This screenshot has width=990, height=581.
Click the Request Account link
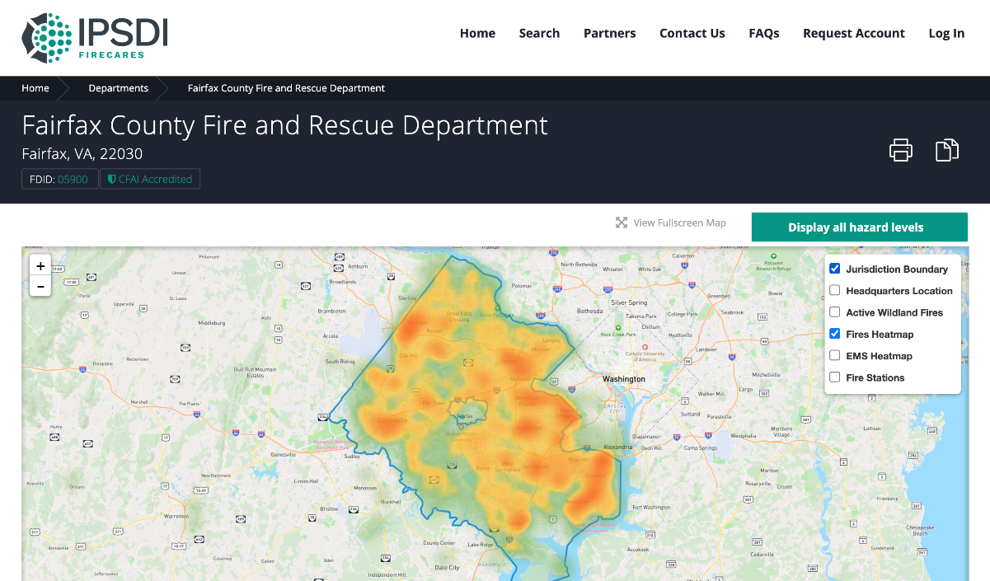pyautogui.click(x=853, y=33)
